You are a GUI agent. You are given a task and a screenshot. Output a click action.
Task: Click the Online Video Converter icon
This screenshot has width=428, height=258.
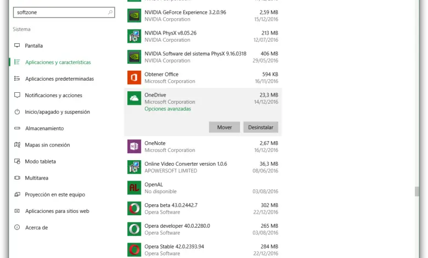tap(134, 167)
